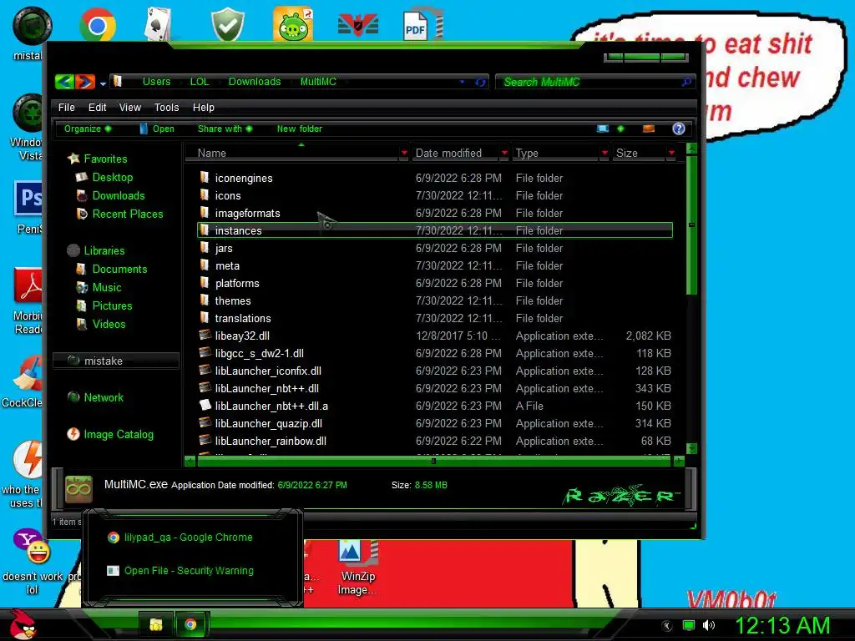Image resolution: width=855 pixels, height=641 pixels.
Task: Select libLauncher_quazip.dll file
Action: point(268,423)
